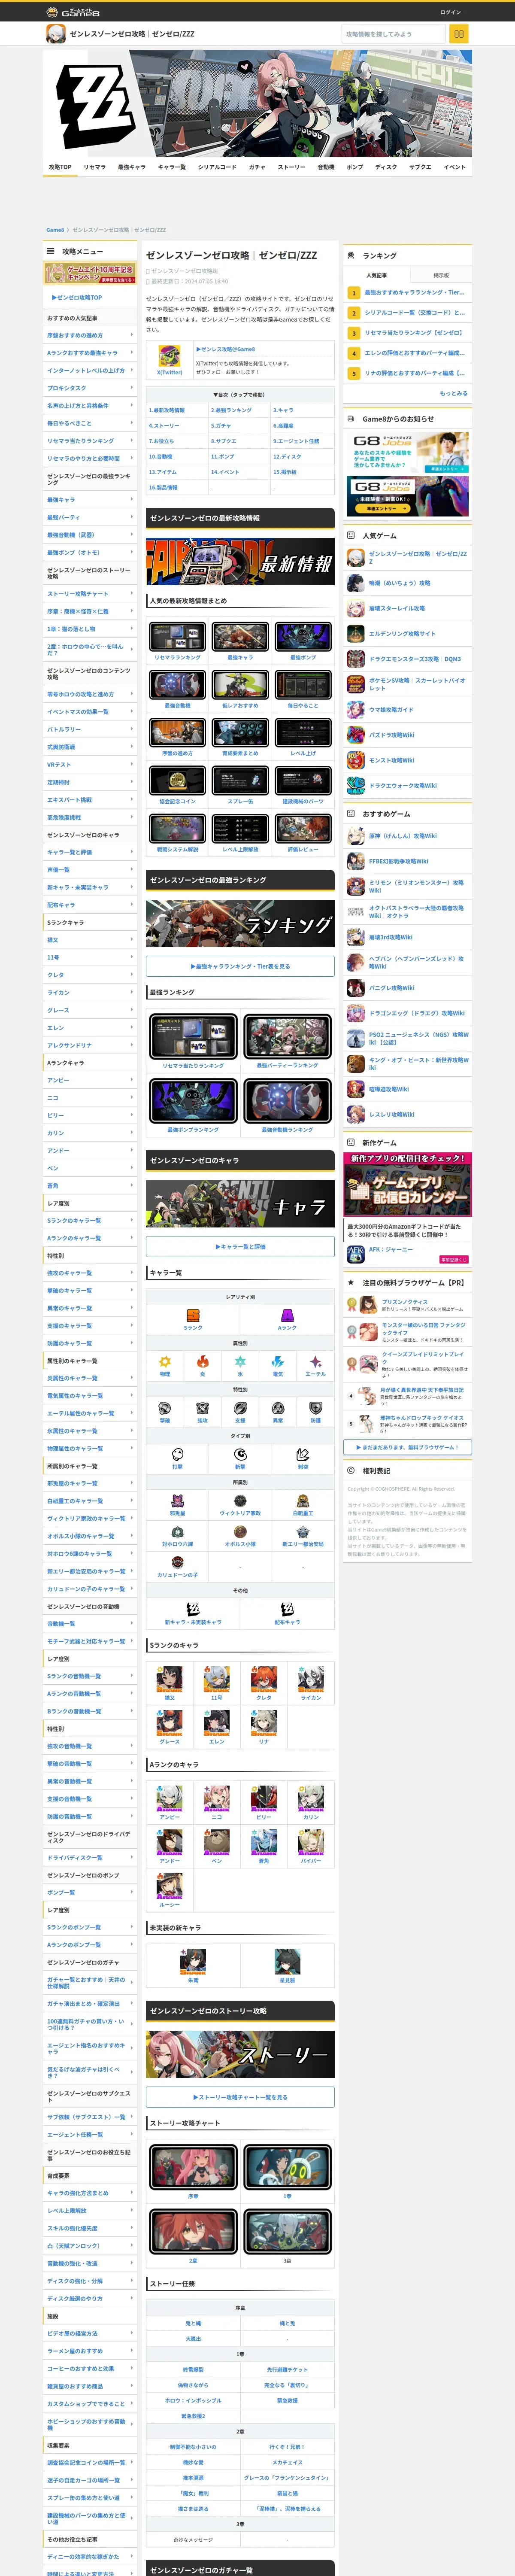Screen dimensions: 515x2576
Task: Expand ドライバディスク一覧 sidebar row
Action: (90, 1857)
